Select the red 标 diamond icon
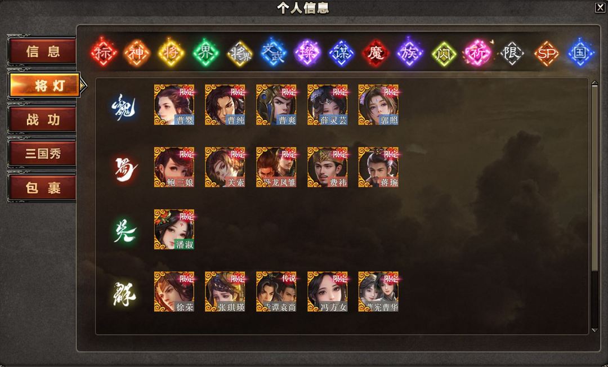This screenshot has height=367, width=608. pos(104,52)
